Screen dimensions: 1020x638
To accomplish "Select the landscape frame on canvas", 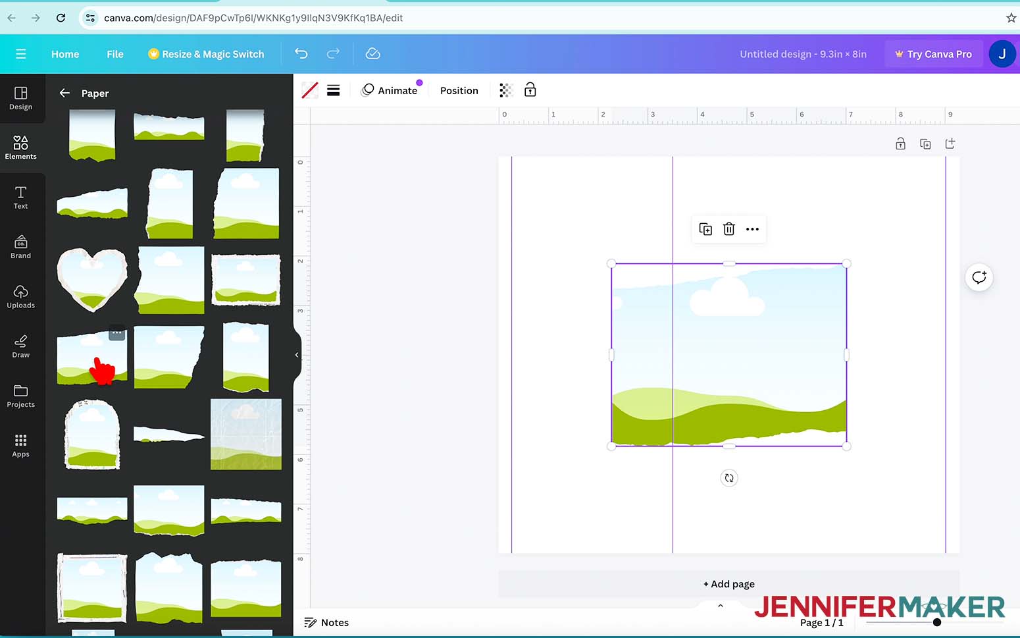I will 729,355.
